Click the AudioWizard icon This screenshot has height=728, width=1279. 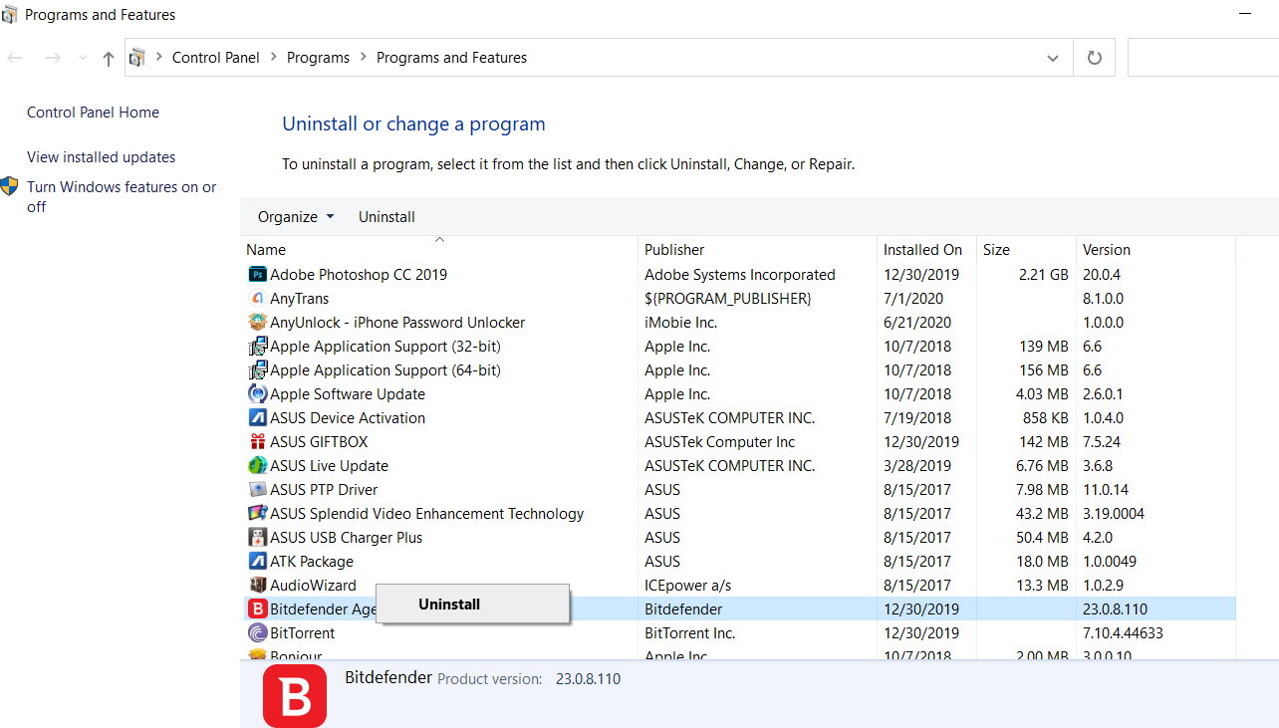(x=257, y=586)
